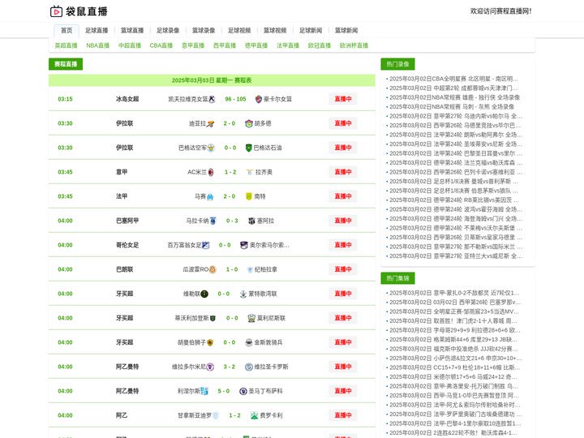Click 豪卡尔女篮 team logo icon
Image resolution: width=584 pixels, height=438 pixels.
259,99
